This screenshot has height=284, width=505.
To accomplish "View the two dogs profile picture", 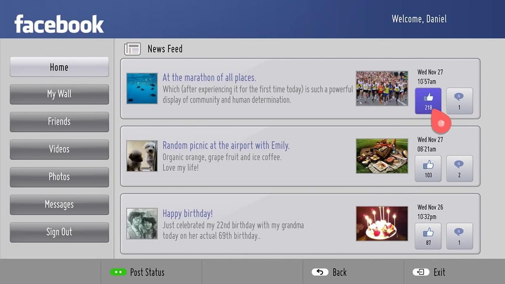I will (x=142, y=156).
